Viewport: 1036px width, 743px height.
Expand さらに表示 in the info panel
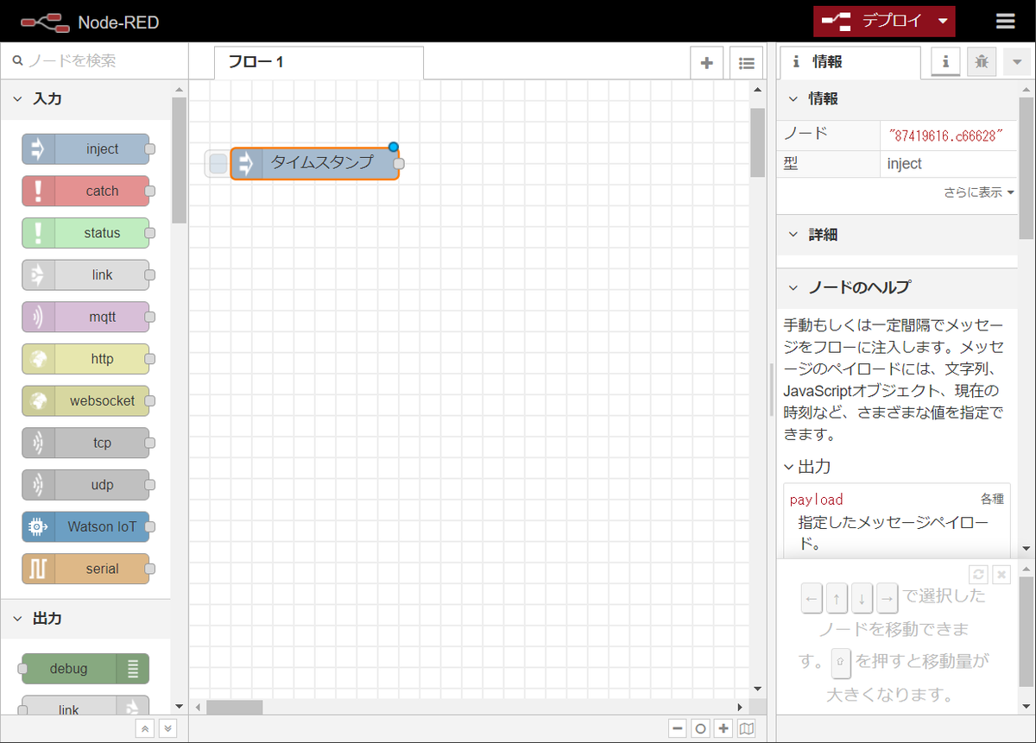[976, 192]
